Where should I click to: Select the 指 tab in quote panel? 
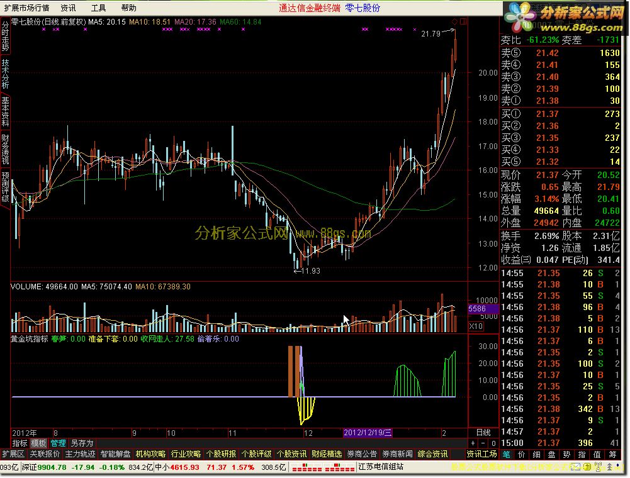pyautogui.click(x=582, y=454)
